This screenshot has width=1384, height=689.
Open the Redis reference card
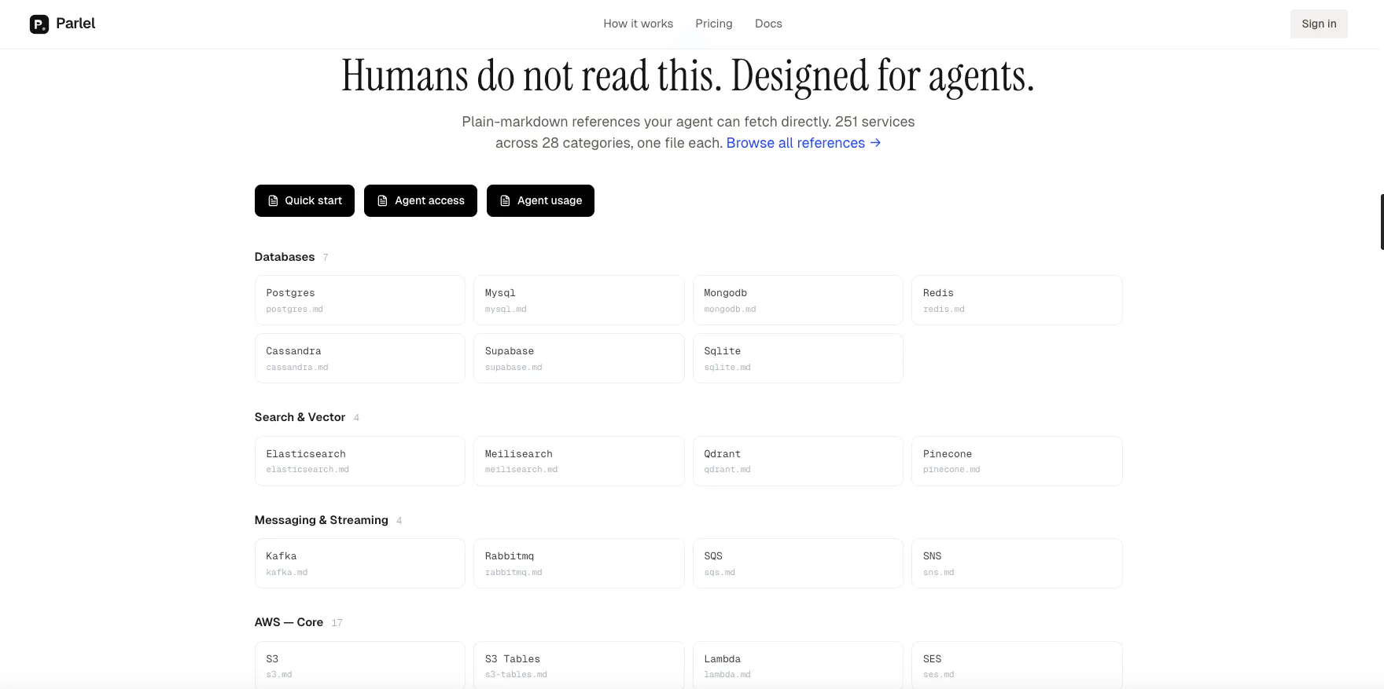(1017, 300)
